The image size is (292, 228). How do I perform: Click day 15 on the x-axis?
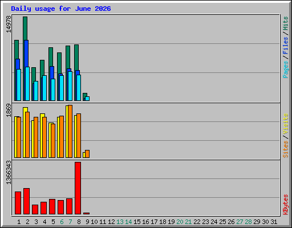(x=137, y=222)
